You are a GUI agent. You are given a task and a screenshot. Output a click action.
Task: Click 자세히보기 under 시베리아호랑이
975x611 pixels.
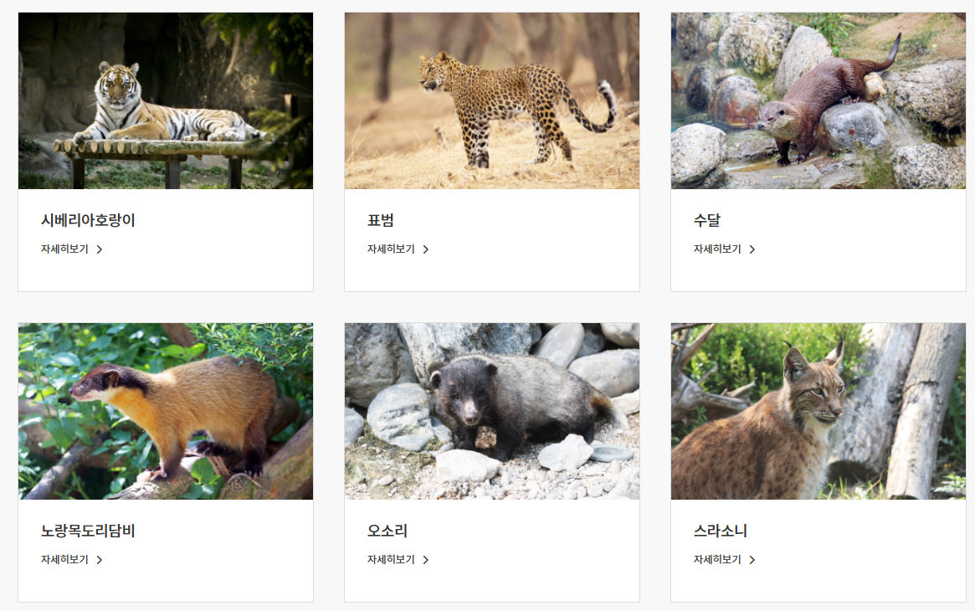point(64,249)
